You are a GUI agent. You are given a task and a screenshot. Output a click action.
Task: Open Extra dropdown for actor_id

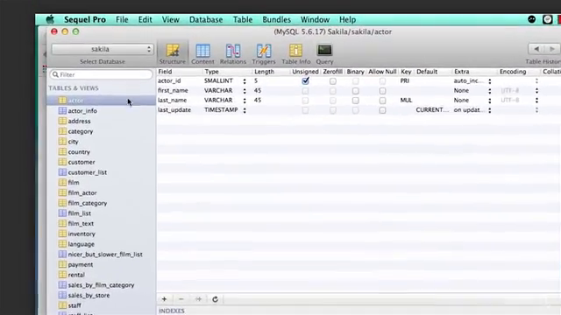[x=490, y=81]
